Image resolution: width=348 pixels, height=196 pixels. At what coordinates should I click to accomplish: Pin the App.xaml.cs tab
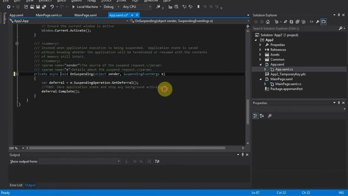[132, 15]
